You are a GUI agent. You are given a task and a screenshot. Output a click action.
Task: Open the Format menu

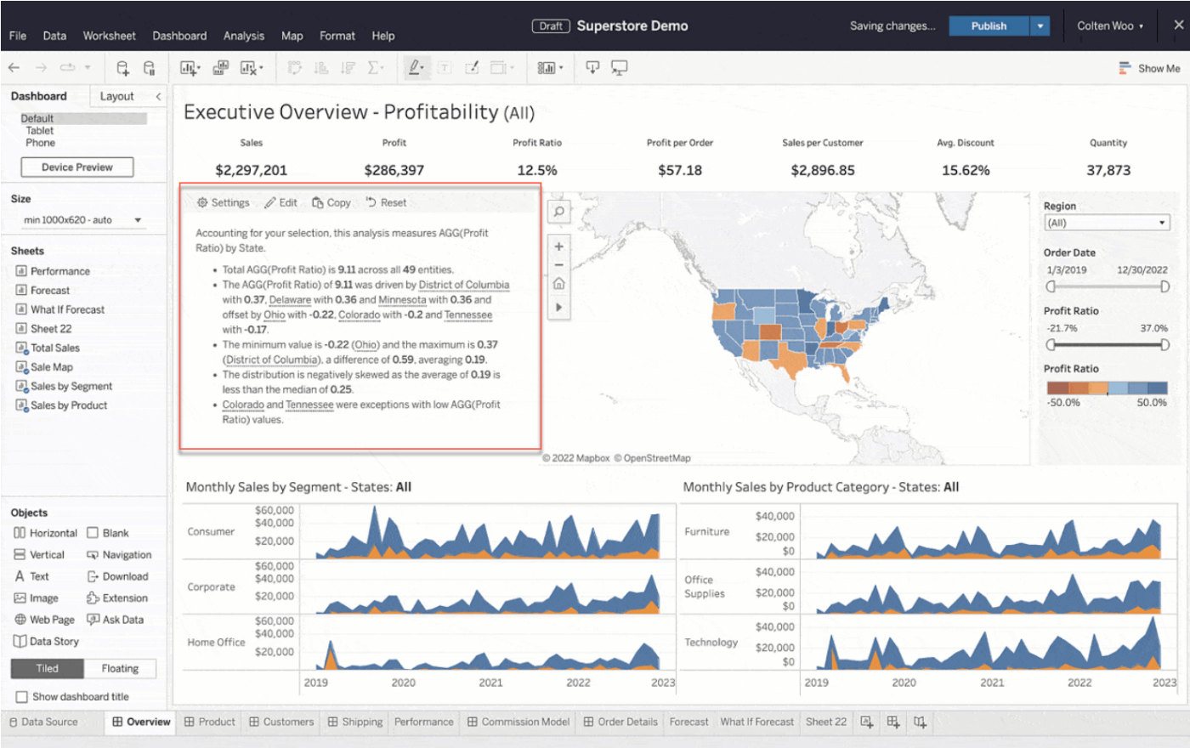[x=337, y=36]
